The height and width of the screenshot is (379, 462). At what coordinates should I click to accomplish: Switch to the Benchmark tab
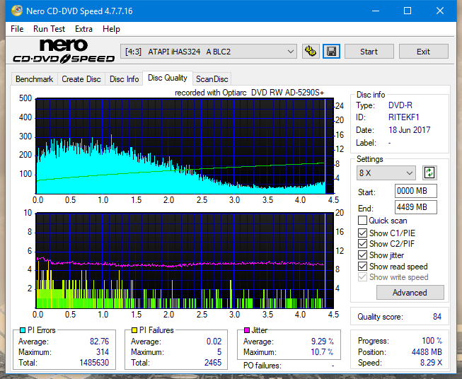pyautogui.click(x=34, y=79)
